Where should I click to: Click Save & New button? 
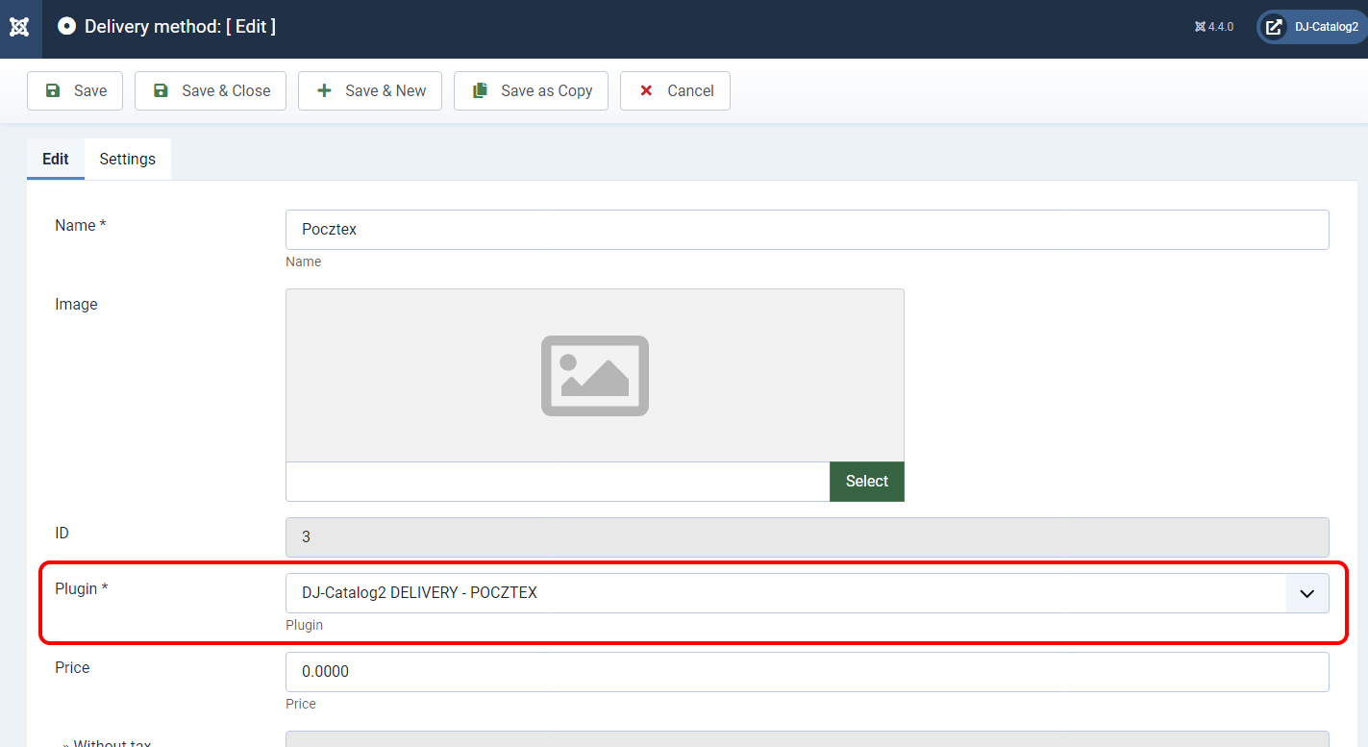click(x=370, y=90)
